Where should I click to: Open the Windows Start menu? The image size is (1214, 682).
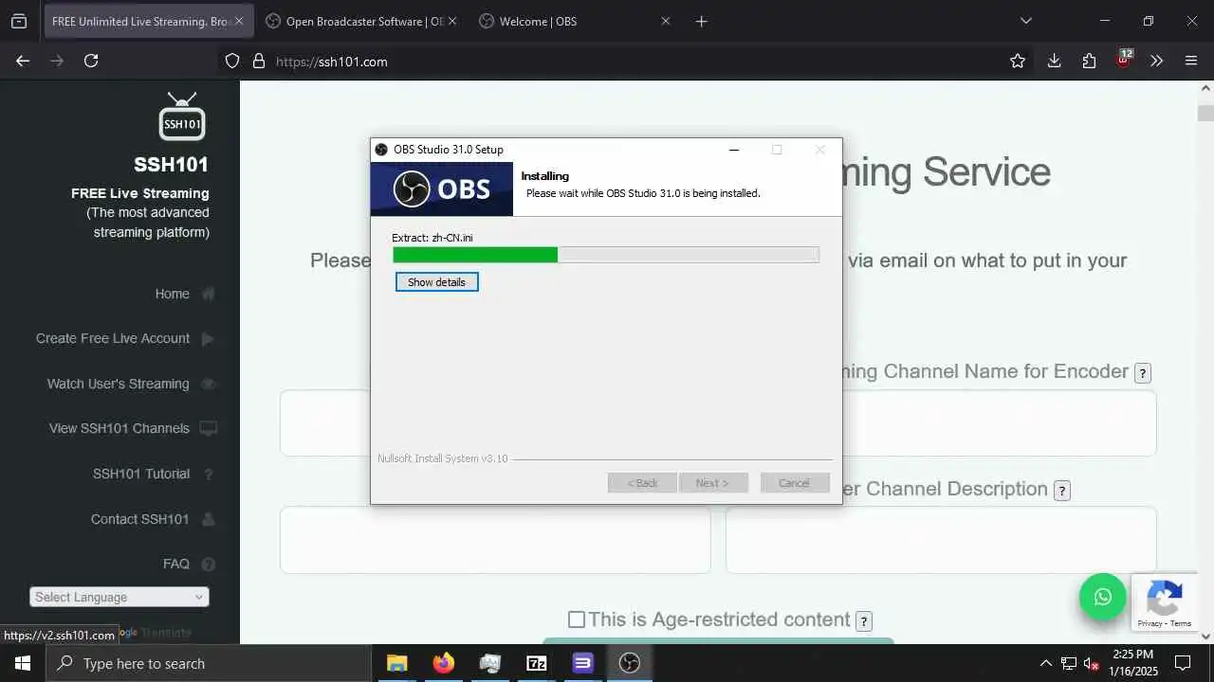click(x=23, y=663)
